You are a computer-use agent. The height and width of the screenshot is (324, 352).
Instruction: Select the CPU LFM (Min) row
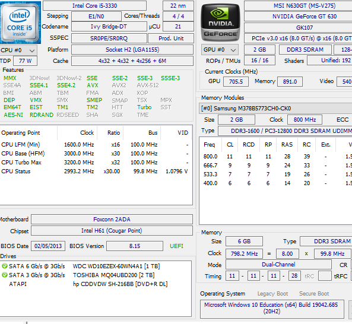pyautogui.click(x=96, y=145)
